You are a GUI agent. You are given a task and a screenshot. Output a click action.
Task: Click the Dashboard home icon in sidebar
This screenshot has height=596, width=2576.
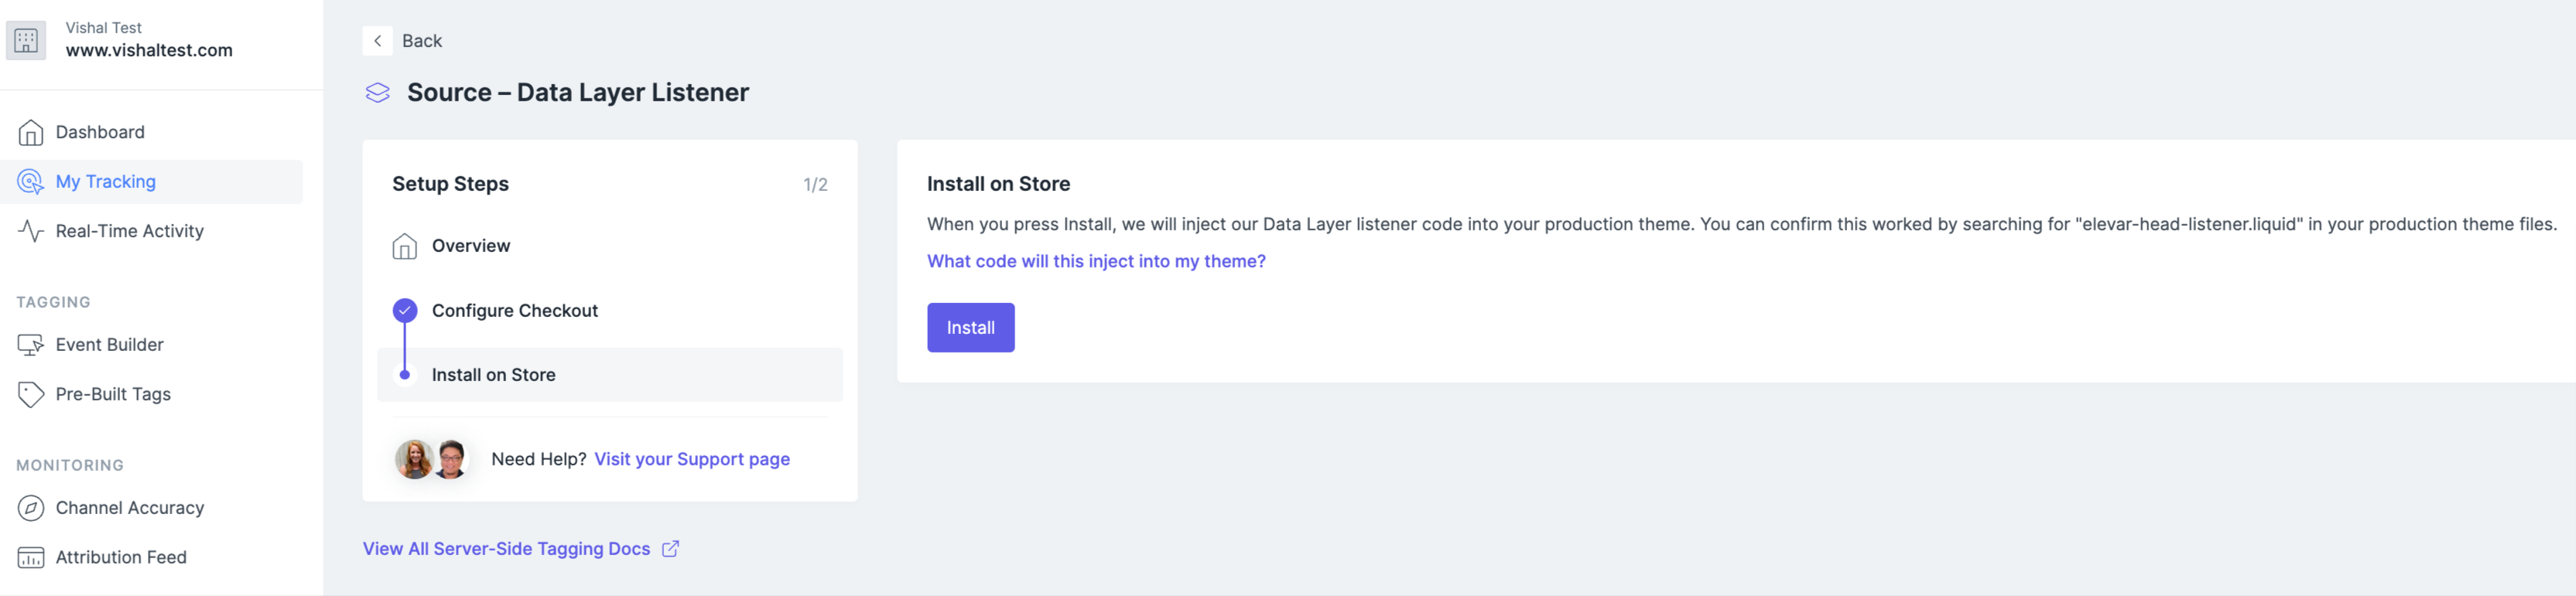(x=31, y=133)
